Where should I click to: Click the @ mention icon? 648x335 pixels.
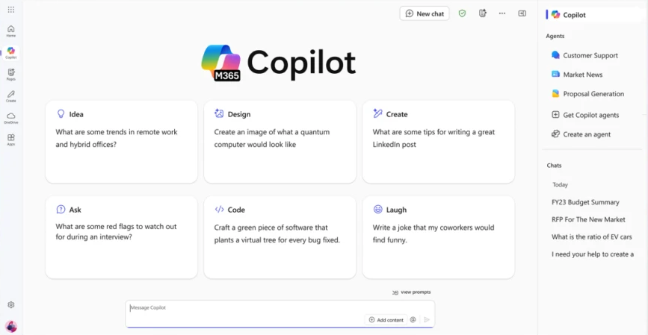click(413, 319)
